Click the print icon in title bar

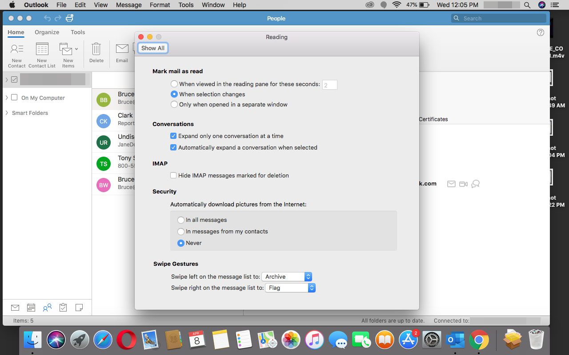69,18
